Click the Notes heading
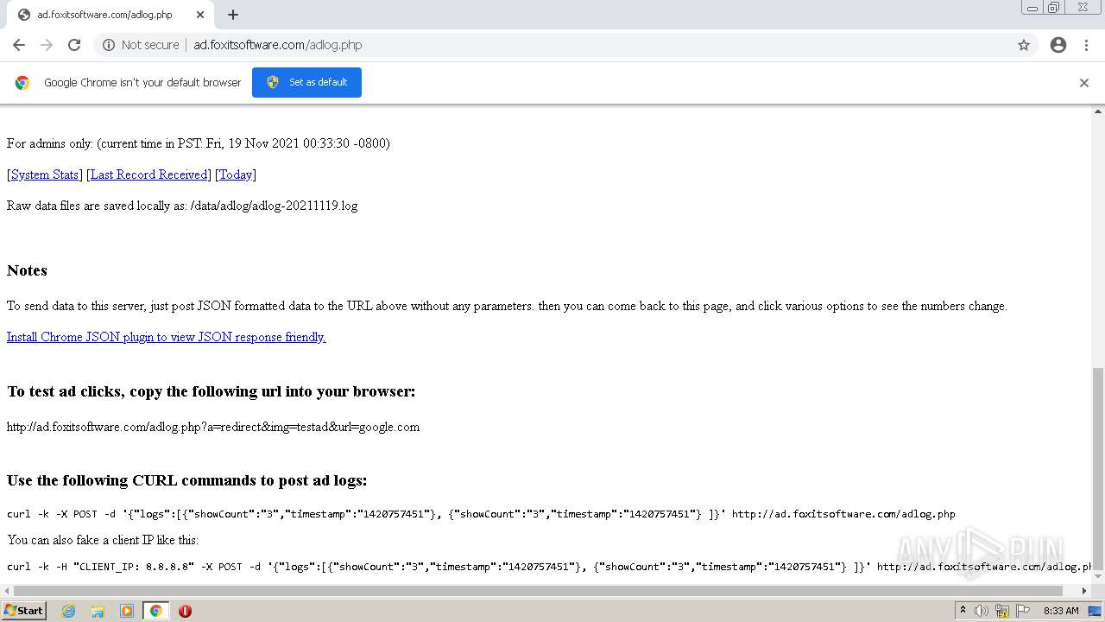The height and width of the screenshot is (622, 1105). pos(27,270)
